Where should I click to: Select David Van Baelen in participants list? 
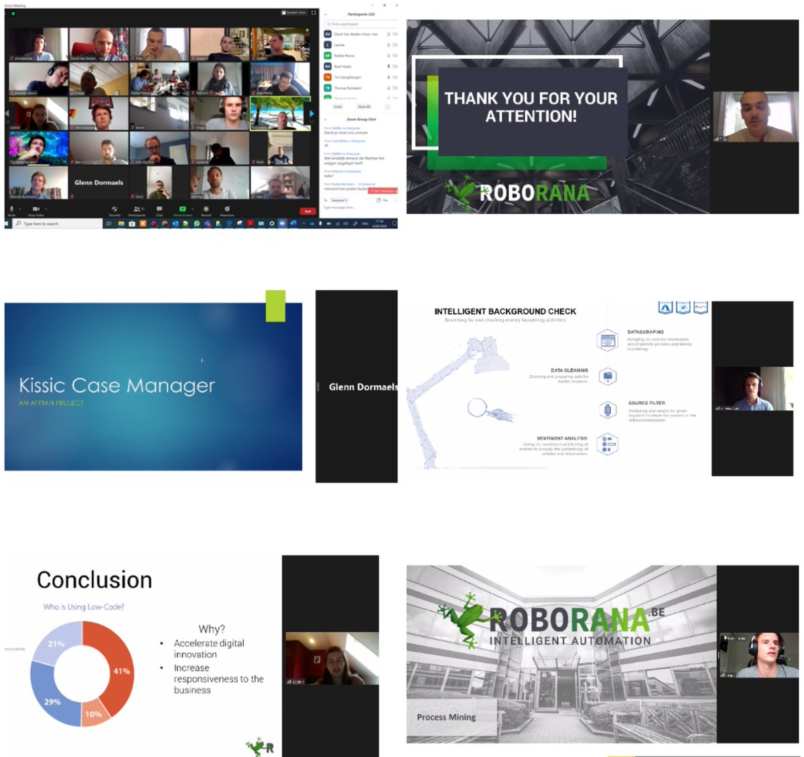pyautogui.click(x=361, y=34)
